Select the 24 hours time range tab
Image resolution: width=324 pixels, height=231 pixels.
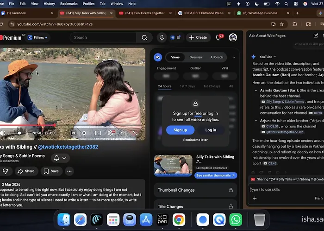coord(165,86)
